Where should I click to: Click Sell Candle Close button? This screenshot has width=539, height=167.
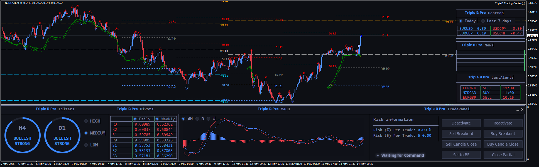(x=461, y=144)
